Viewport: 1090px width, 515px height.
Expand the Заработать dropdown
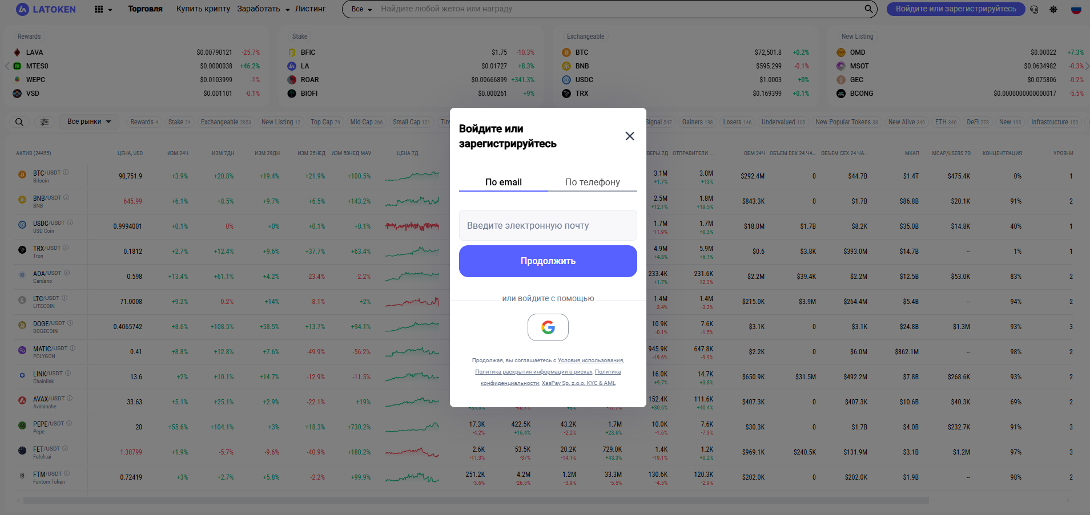pyautogui.click(x=264, y=9)
